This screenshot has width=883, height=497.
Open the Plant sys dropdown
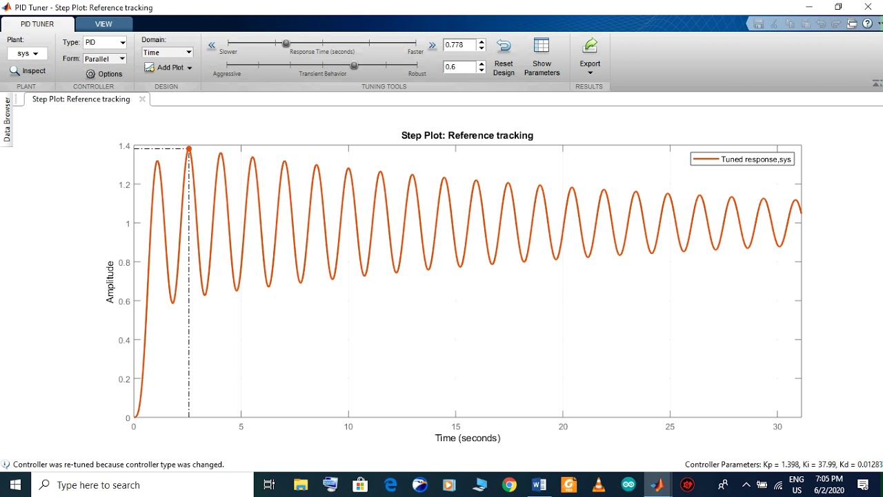pyautogui.click(x=28, y=53)
